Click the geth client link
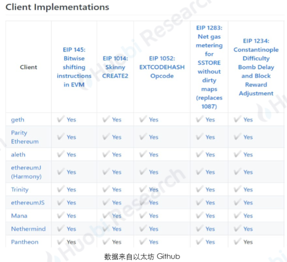Screen dimensions: 287x262 17,120
